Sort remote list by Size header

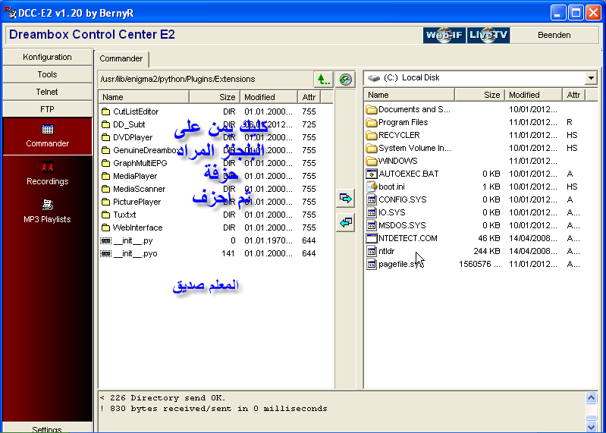tap(215, 97)
